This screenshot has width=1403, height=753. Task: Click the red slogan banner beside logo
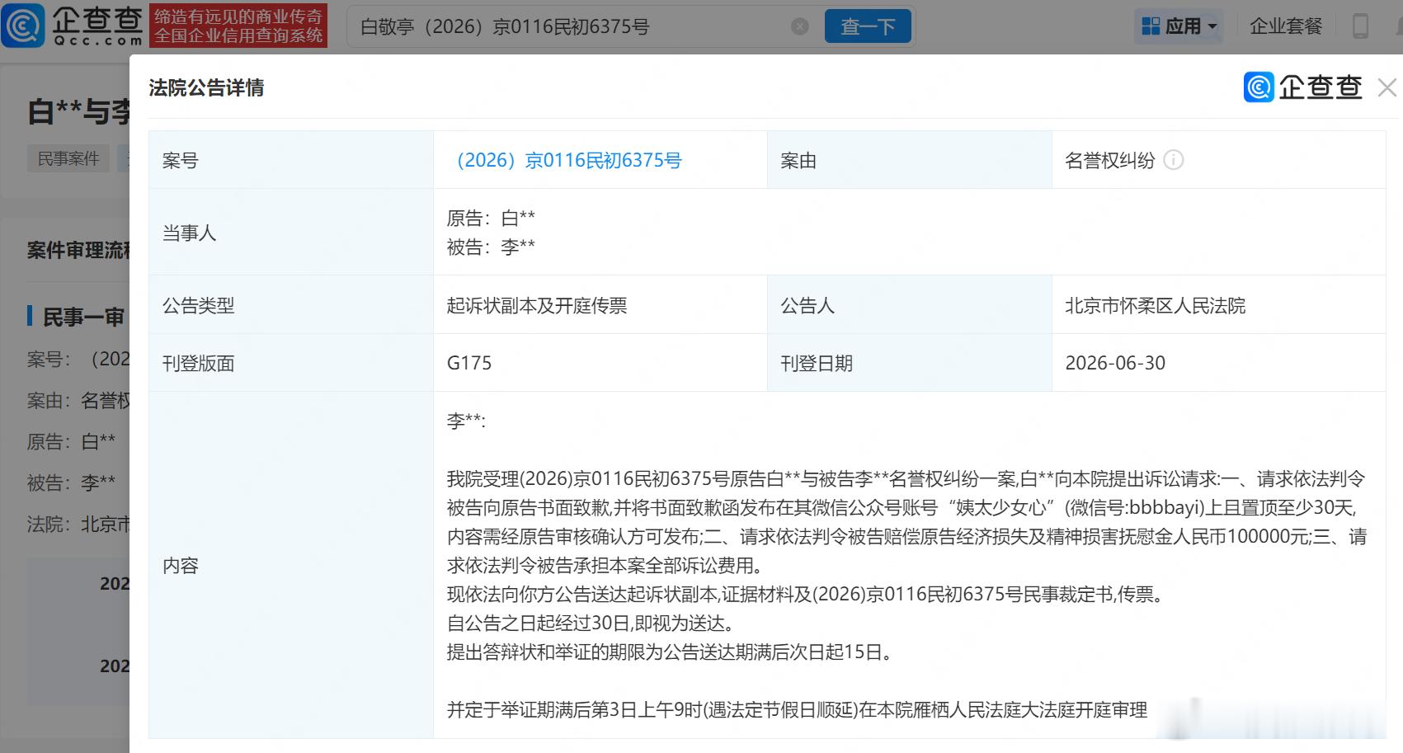coord(238,26)
